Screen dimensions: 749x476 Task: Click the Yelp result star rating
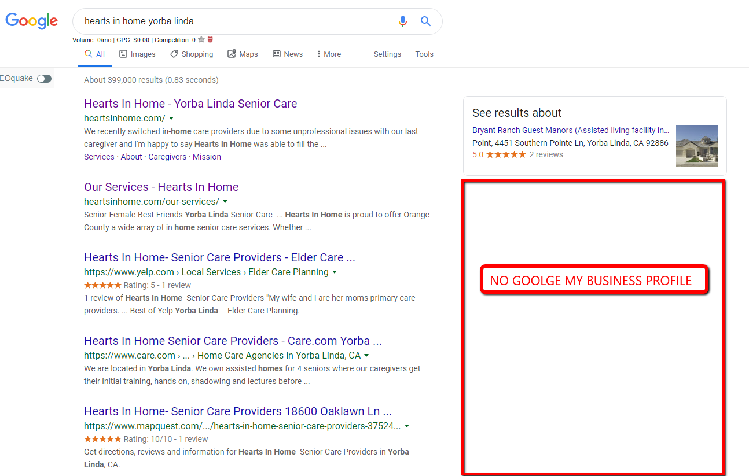tap(102, 285)
